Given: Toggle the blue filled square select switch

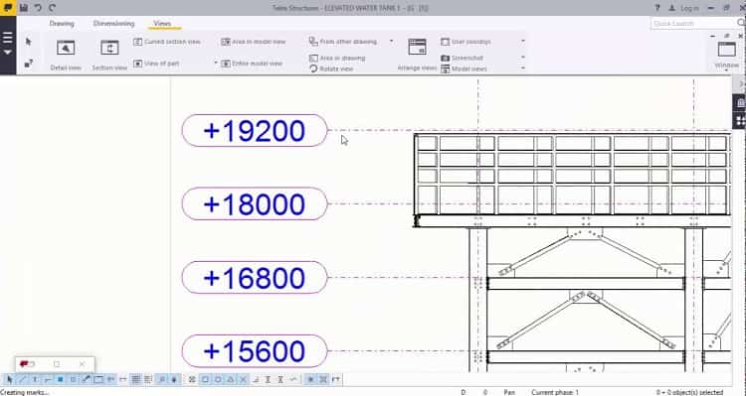Looking at the screenshot, I should tap(60, 379).
